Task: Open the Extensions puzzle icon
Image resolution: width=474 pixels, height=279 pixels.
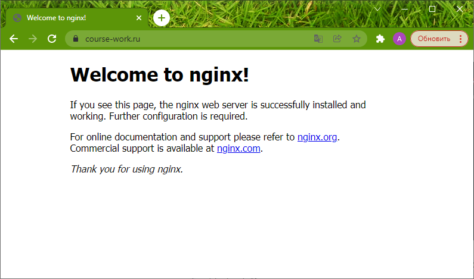Action: pyautogui.click(x=380, y=39)
